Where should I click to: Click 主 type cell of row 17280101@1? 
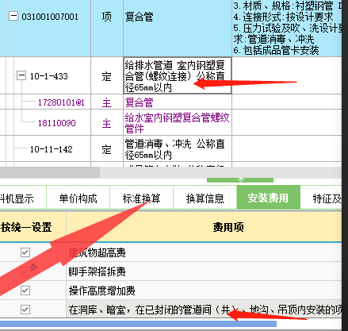107,102
